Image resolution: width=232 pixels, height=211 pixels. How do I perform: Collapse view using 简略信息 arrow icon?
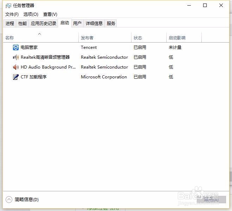click(9, 199)
